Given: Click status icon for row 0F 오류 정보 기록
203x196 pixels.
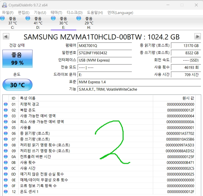Looking at the screenshot, I should tap(6, 186).
